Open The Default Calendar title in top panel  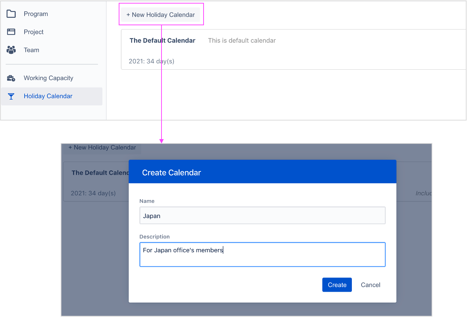pos(162,41)
